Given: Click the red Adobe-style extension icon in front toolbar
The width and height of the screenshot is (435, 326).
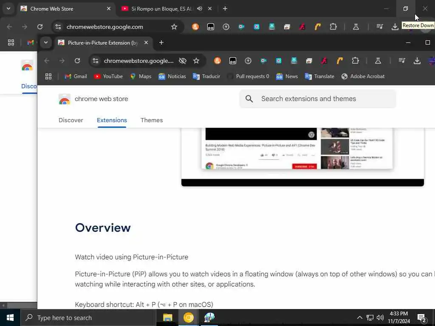Looking at the screenshot, I should (324, 61).
